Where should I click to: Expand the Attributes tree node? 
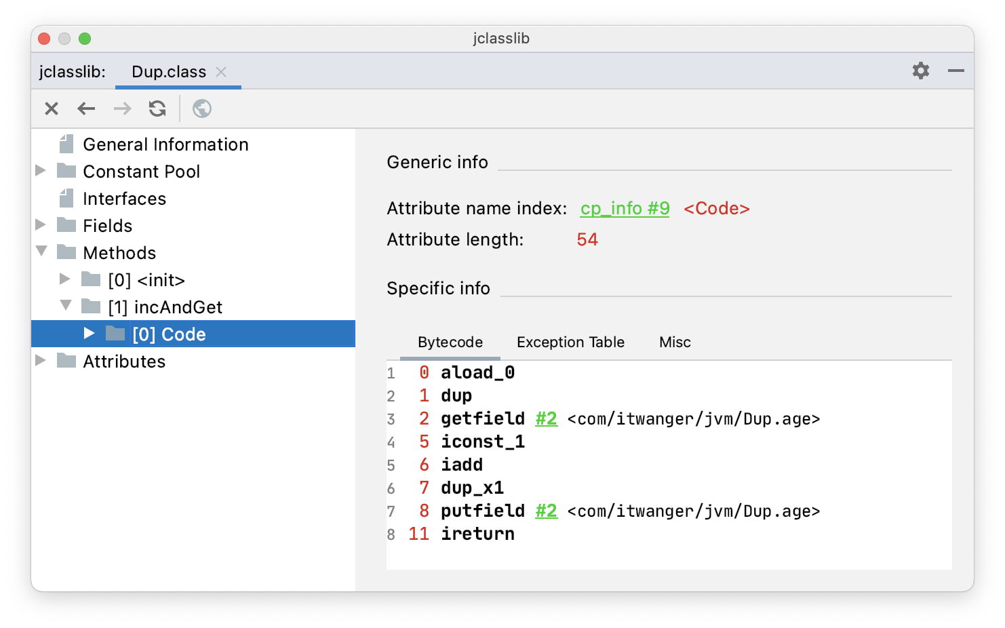tap(41, 360)
